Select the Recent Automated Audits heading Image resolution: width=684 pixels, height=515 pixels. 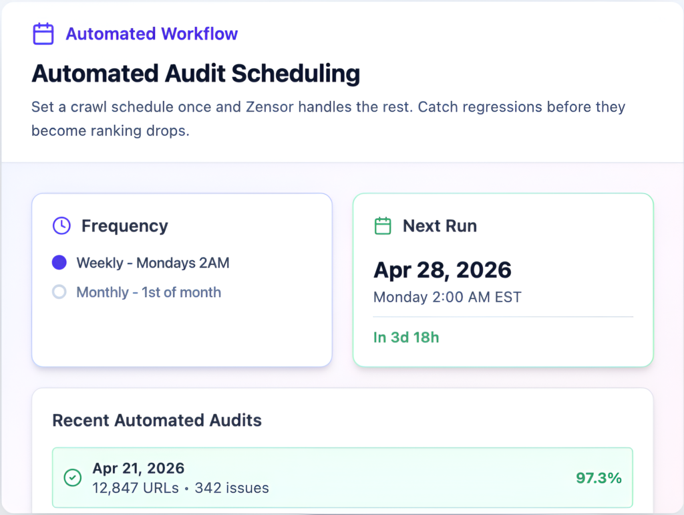tap(157, 420)
